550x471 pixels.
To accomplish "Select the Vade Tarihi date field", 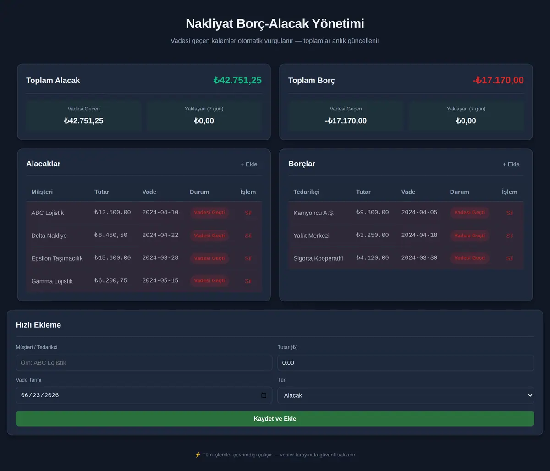I will coord(144,395).
